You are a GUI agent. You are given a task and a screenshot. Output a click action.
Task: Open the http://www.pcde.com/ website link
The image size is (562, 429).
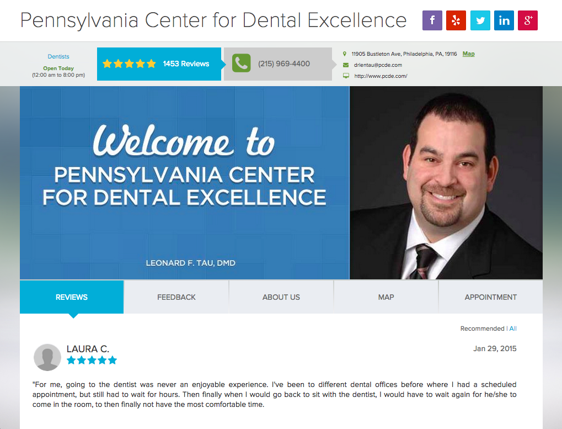pos(381,76)
